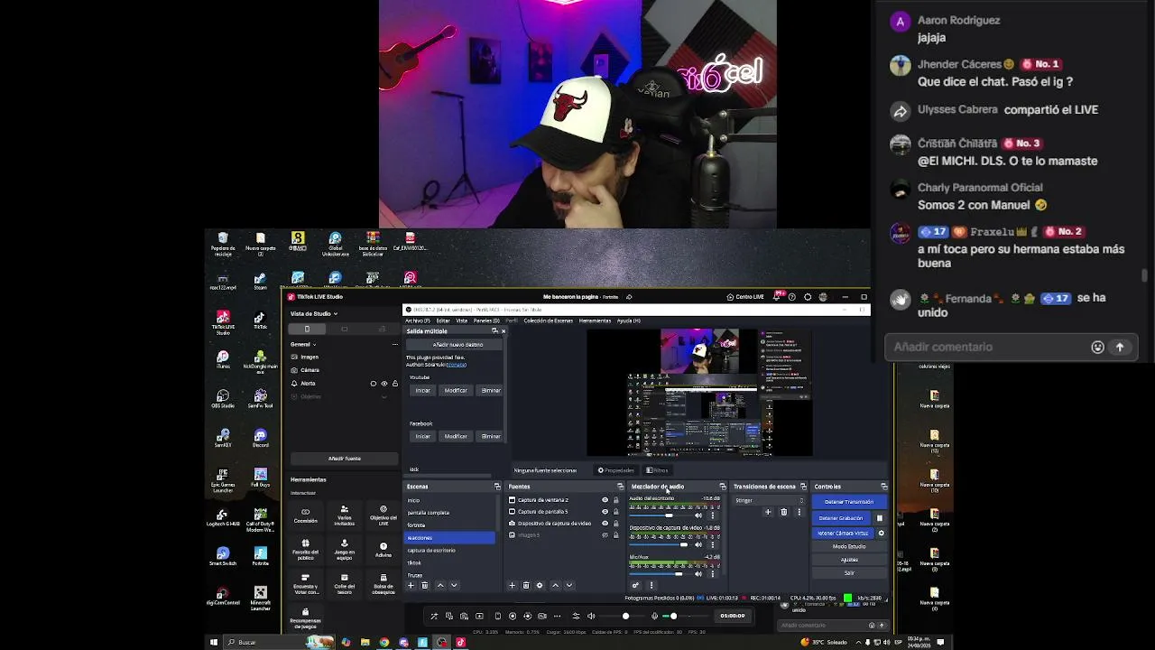The height and width of the screenshot is (650, 1155).
Task: Open audio mixer panel options menu
Action: 651,585
